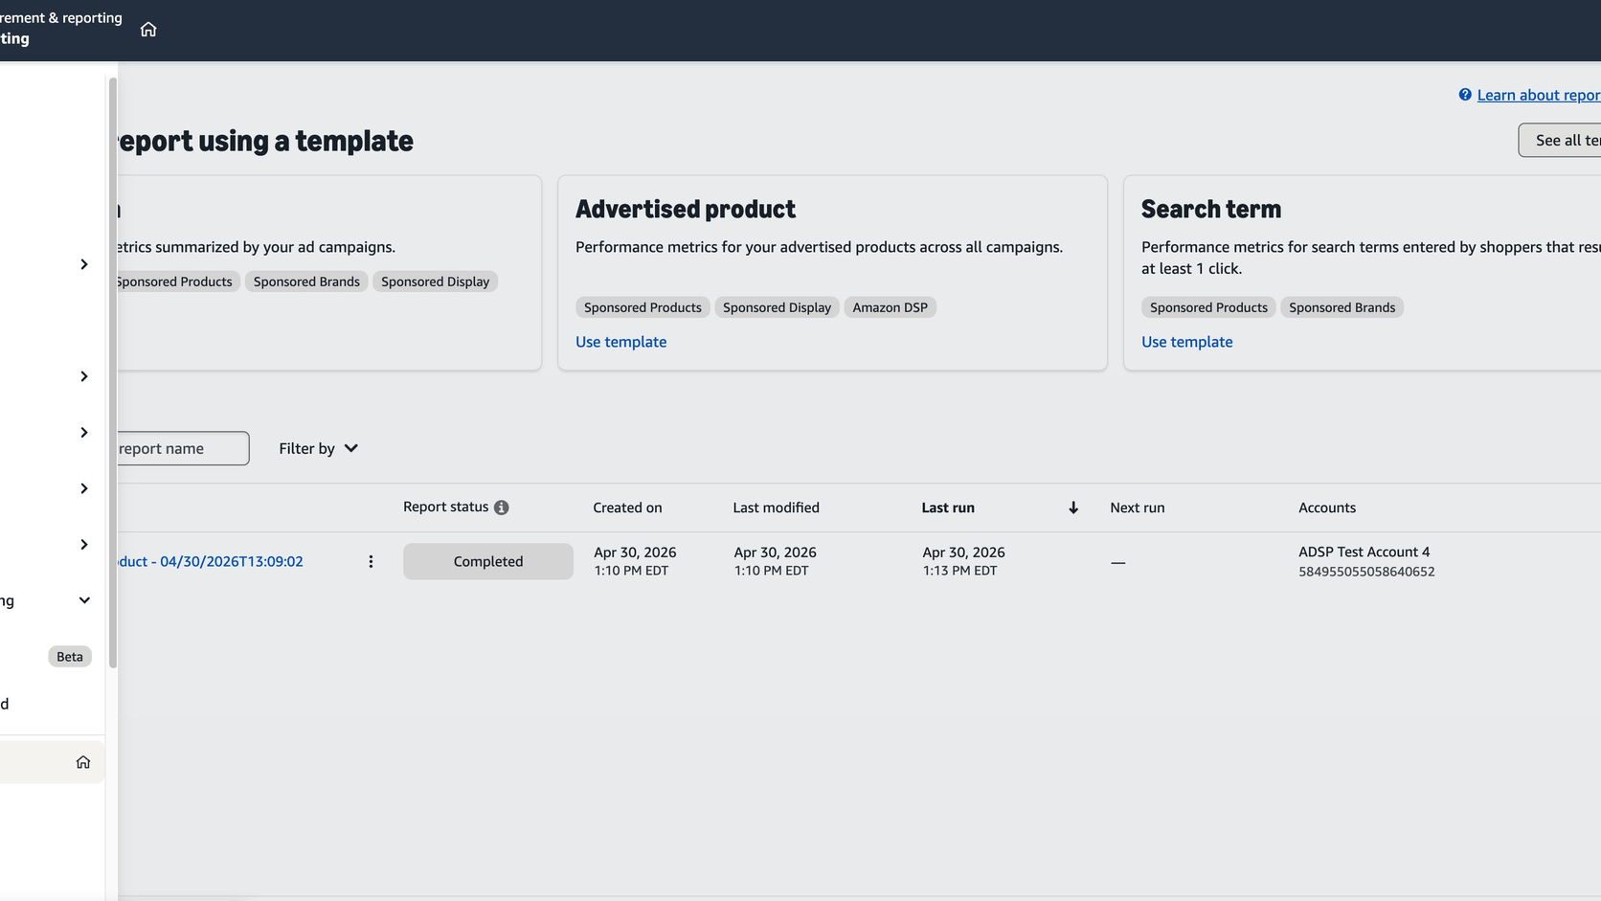This screenshot has height=901, width=1601.
Task: Select Sponsored Products tag on Advertised product card
Action: coord(643,307)
